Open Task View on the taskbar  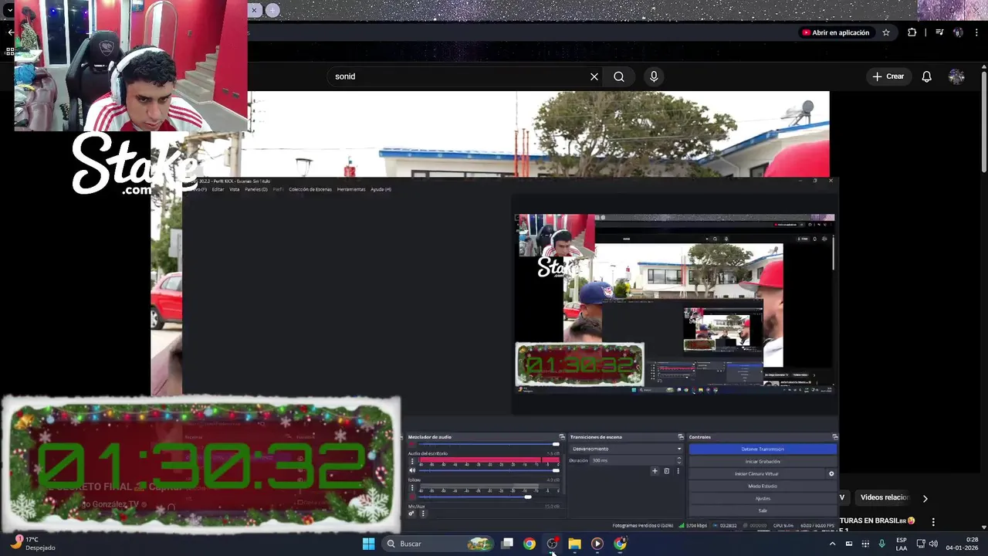(507, 544)
